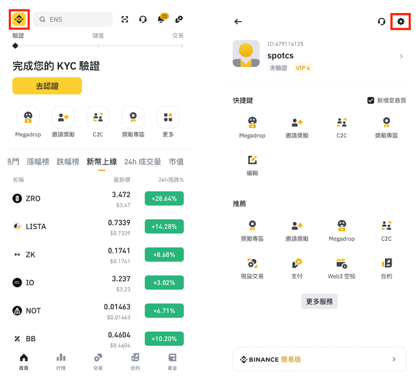Toggle the 新增至首頁 checkbox

pos(371,100)
